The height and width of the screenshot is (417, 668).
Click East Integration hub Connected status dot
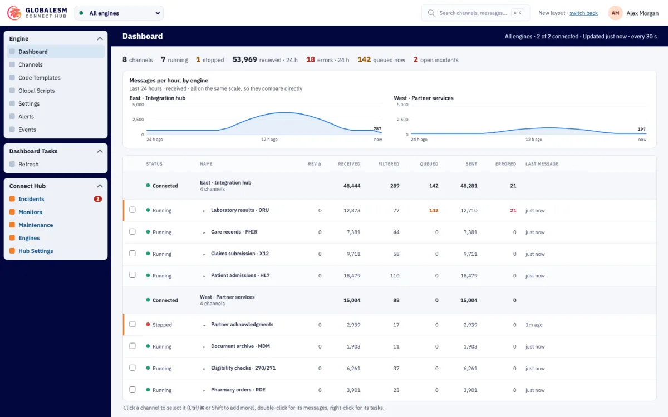tap(148, 185)
